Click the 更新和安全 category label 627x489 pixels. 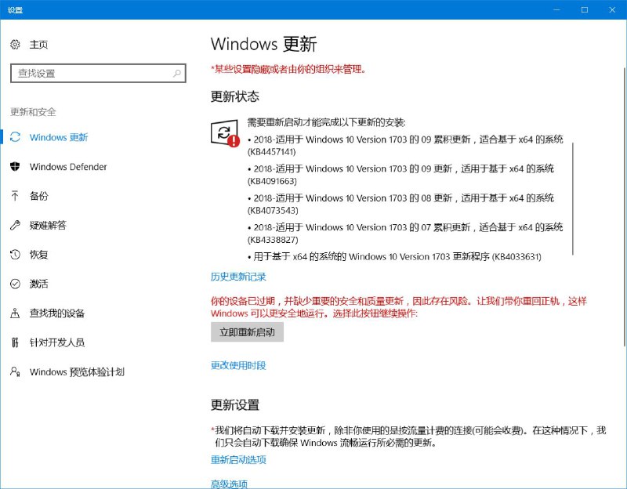point(33,112)
